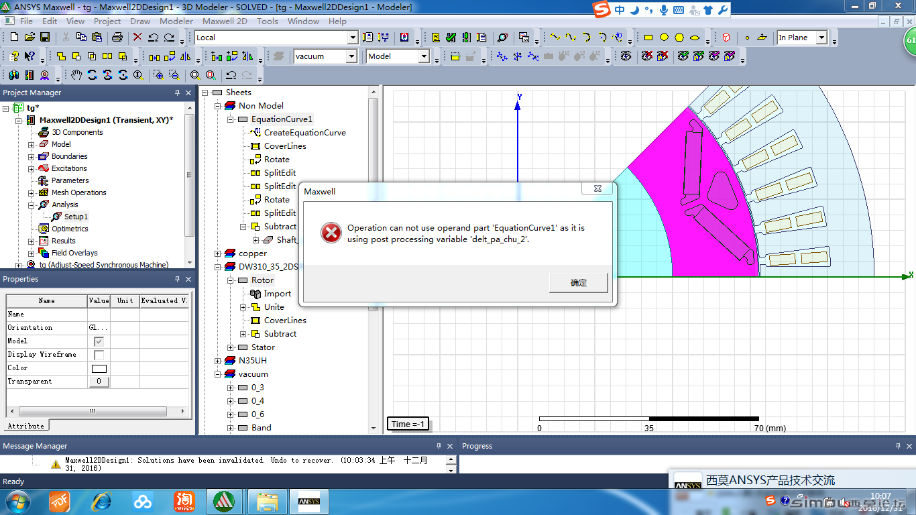Screen dimensions: 916x515
Task: Select the Draw Spline tool
Action: click(571, 38)
